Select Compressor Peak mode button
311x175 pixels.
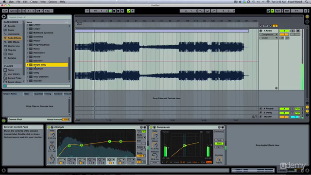pos(219,140)
